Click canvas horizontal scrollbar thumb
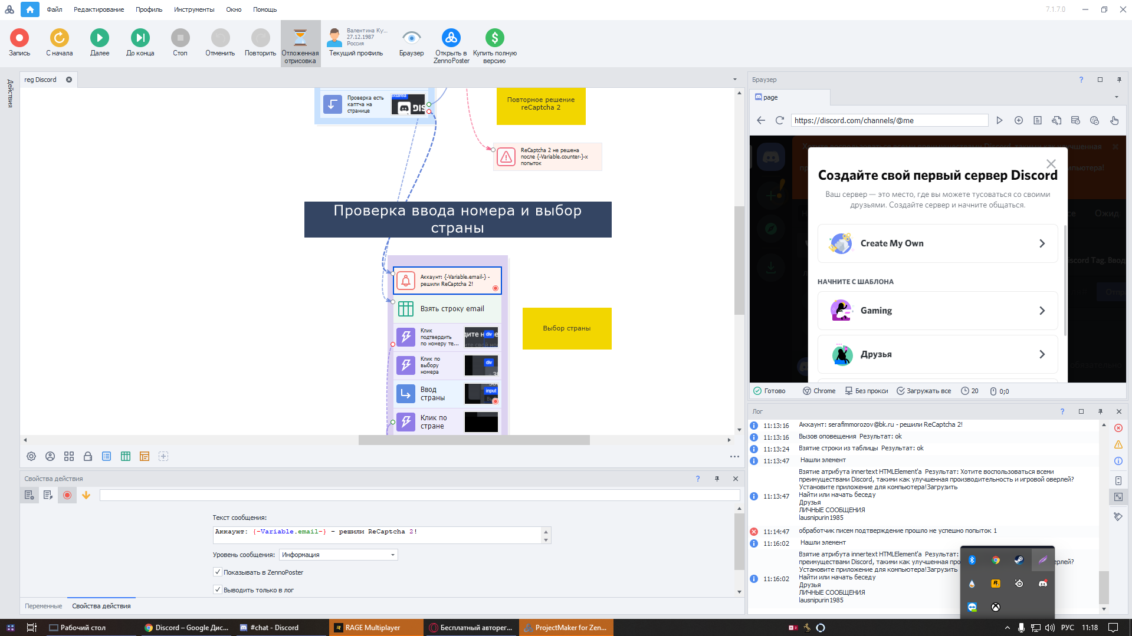 point(474,440)
